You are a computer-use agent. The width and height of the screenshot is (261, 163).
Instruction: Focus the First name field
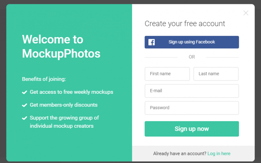[167, 74]
